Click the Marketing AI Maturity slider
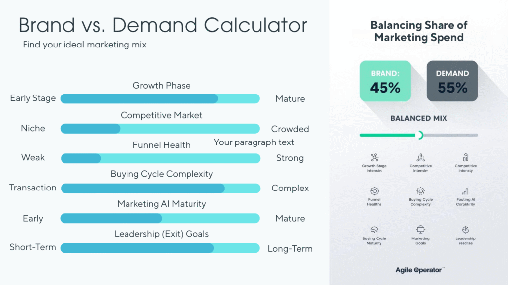 (x=160, y=218)
